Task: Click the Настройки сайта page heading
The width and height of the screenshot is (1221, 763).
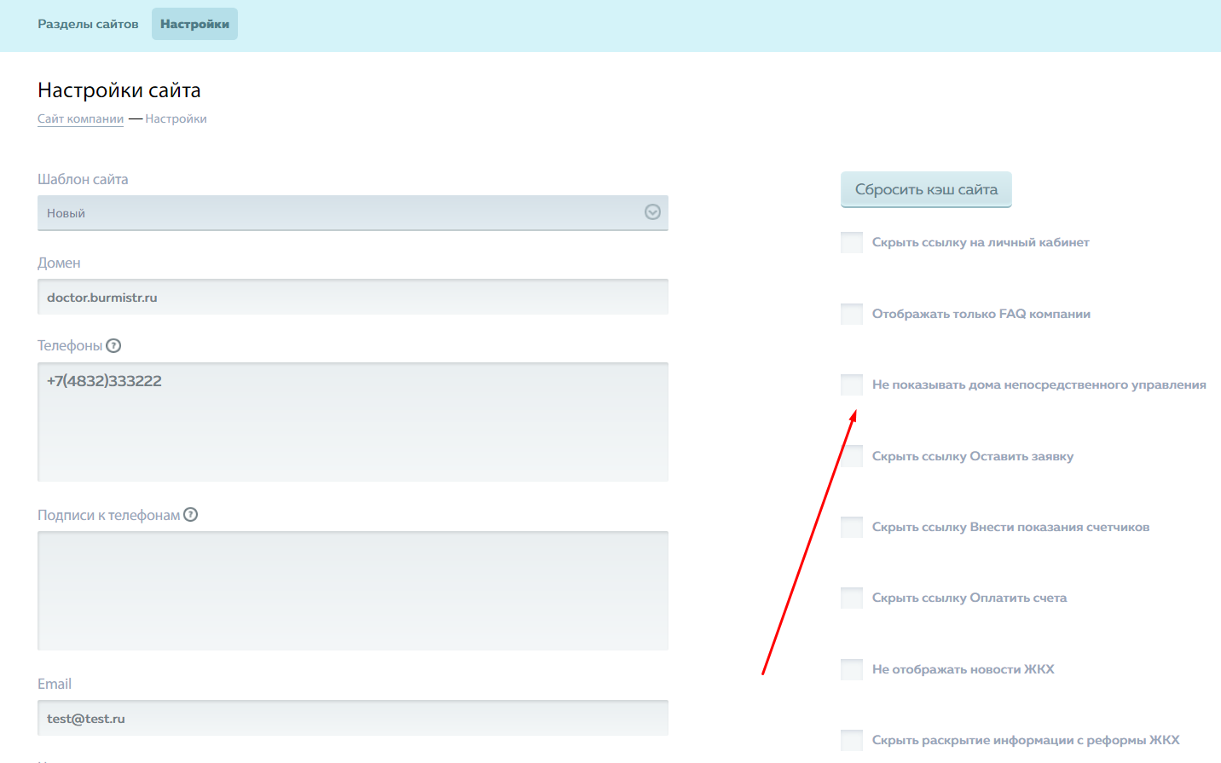Action: click(119, 90)
